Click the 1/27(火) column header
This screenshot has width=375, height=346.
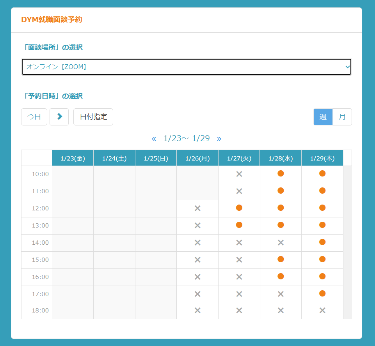click(x=239, y=158)
